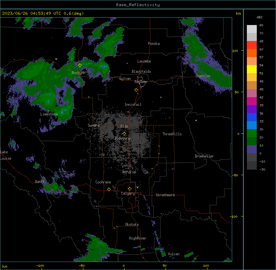Click the Olds town label

pos(124,126)
